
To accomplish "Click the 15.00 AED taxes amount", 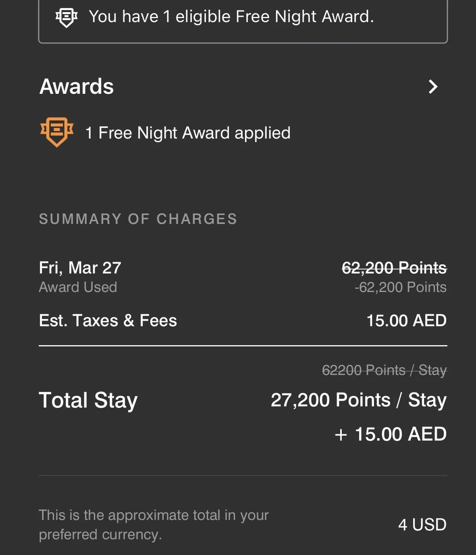I will tap(406, 321).
